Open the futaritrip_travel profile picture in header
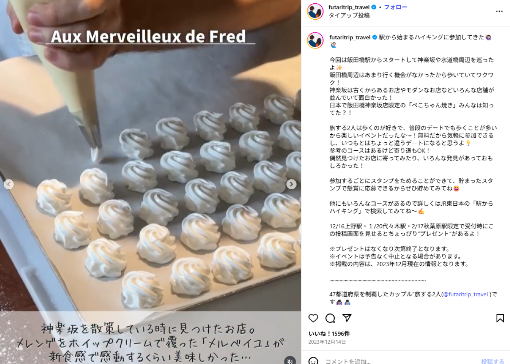510x364 pixels. pos(315,11)
